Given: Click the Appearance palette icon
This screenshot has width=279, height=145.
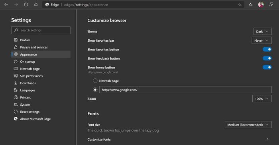Looking at the screenshot, I should tap(16, 54).
